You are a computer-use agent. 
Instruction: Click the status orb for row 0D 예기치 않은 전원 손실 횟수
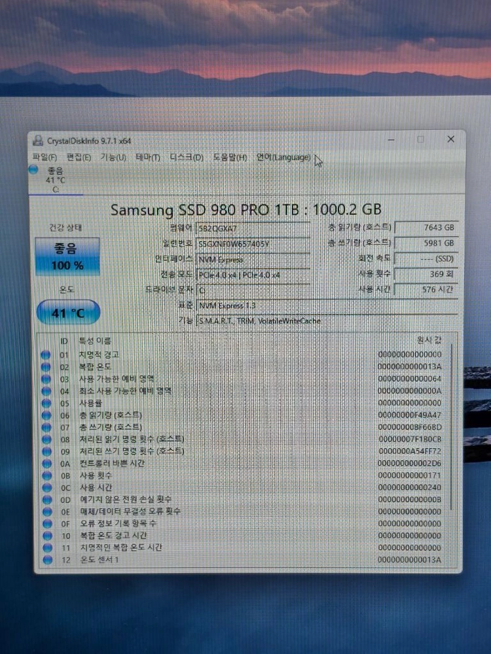point(47,500)
